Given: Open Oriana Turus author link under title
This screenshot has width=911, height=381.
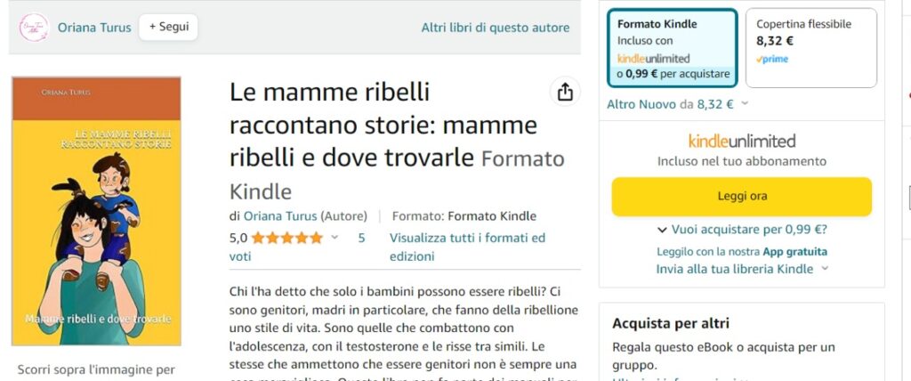Looking at the screenshot, I should click(x=280, y=215).
